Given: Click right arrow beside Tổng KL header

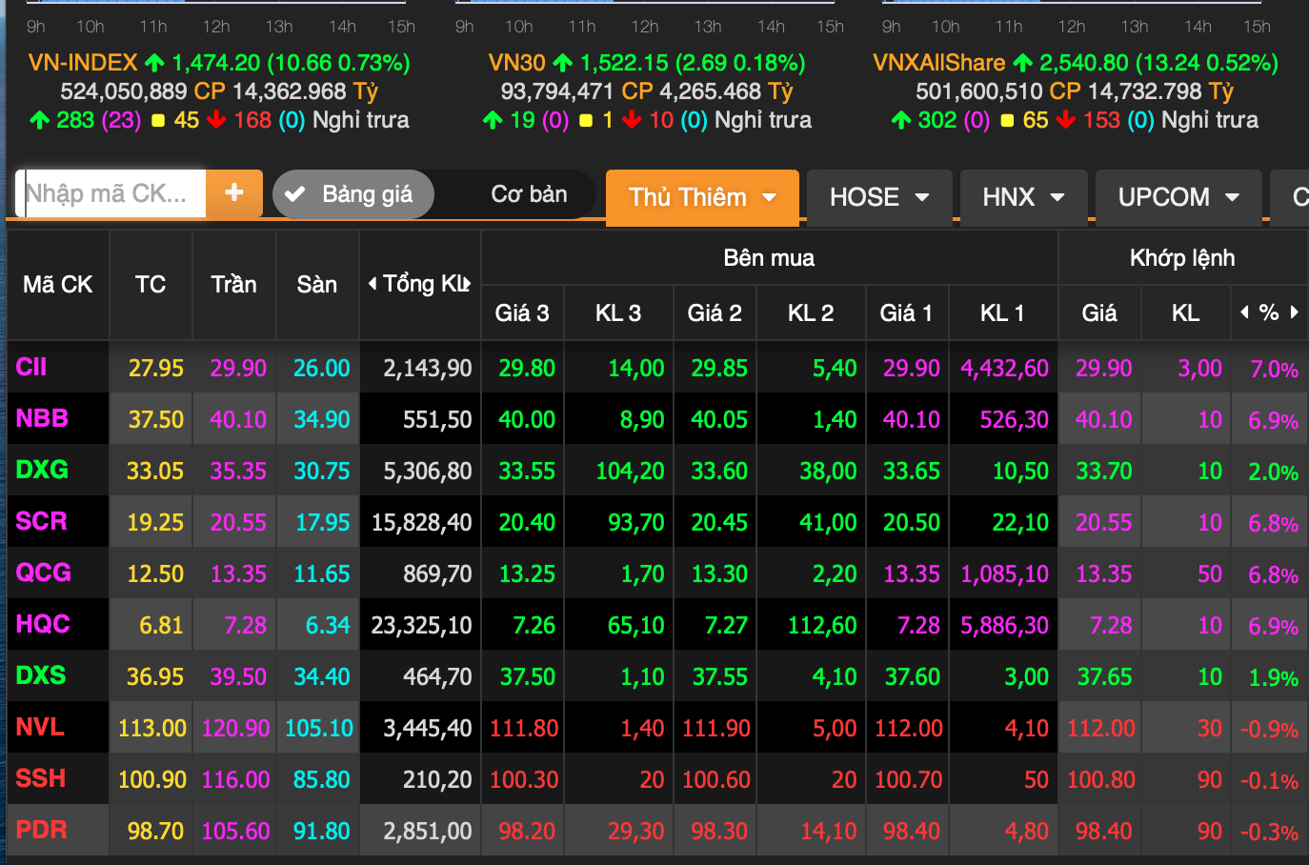Looking at the screenshot, I should [468, 284].
